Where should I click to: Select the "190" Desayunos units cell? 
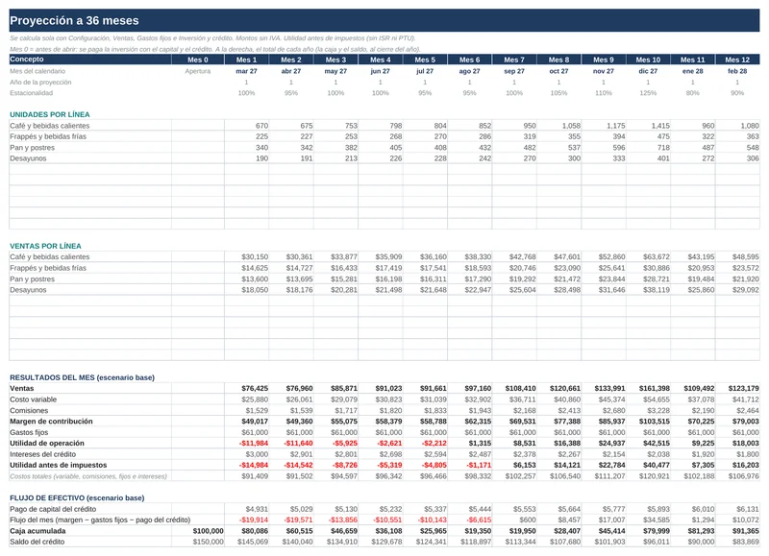click(x=247, y=158)
